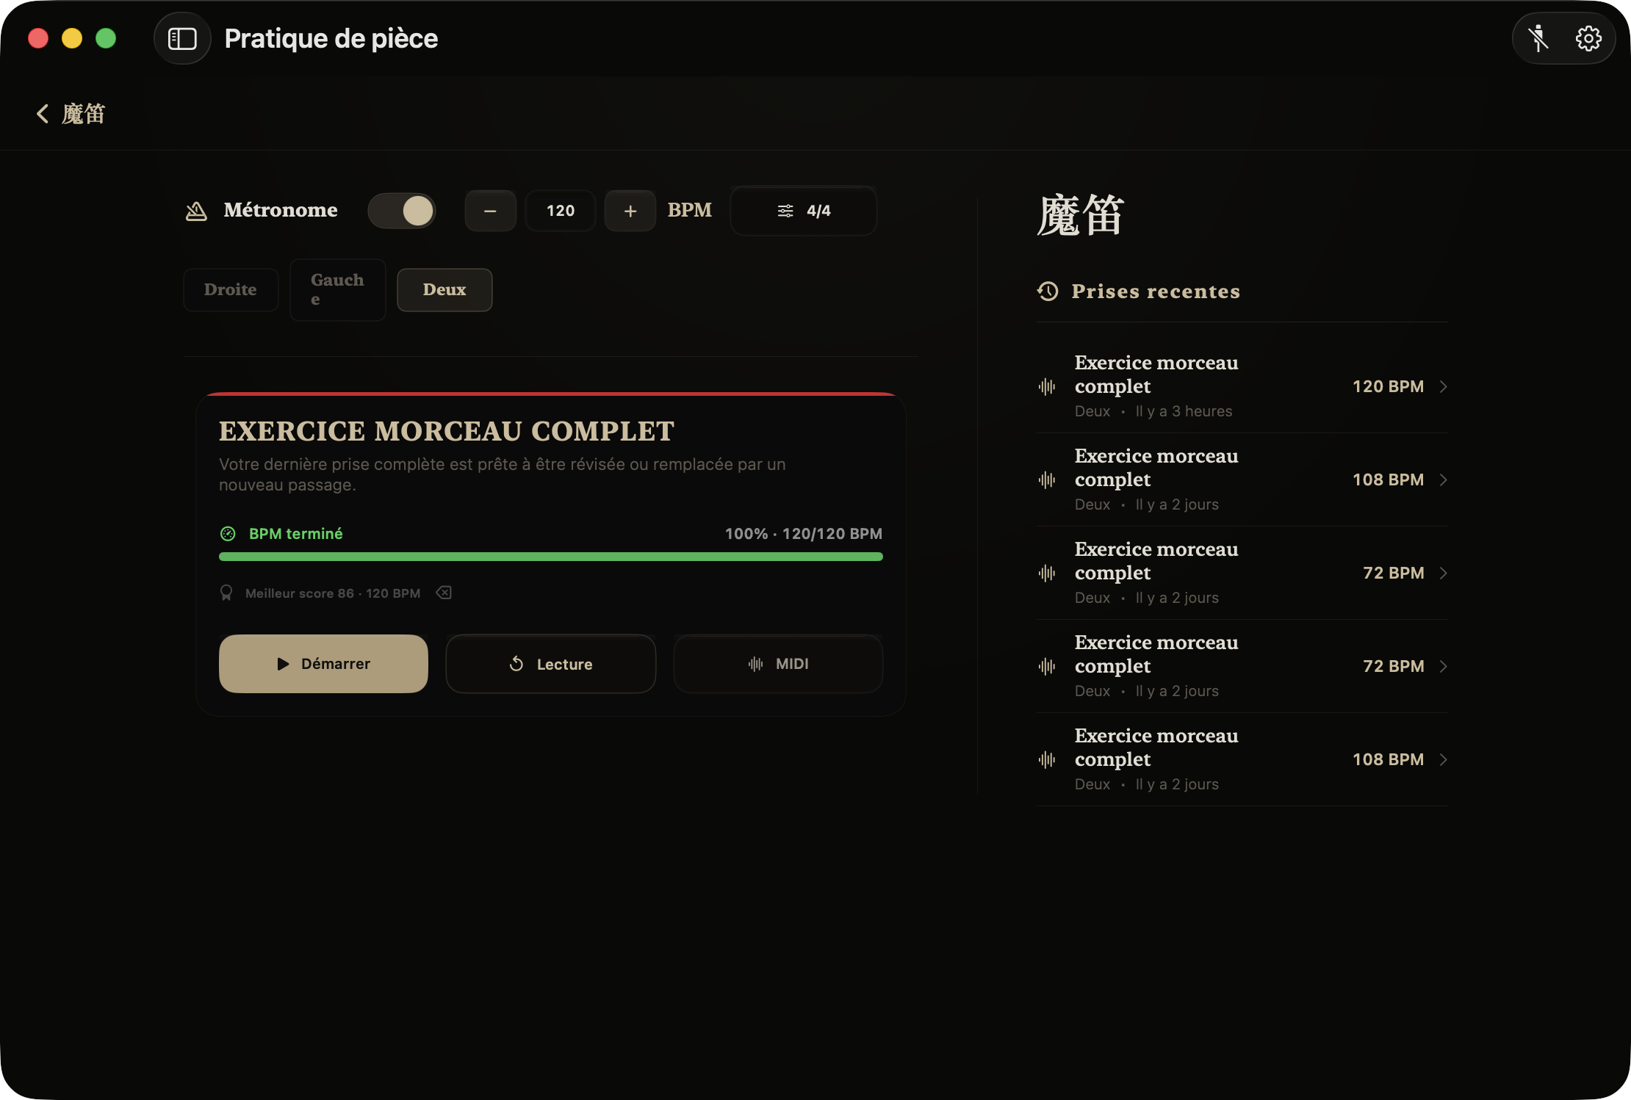
Task: Click the best score ribbon icon
Action: pyautogui.click(x=226, y=593)
